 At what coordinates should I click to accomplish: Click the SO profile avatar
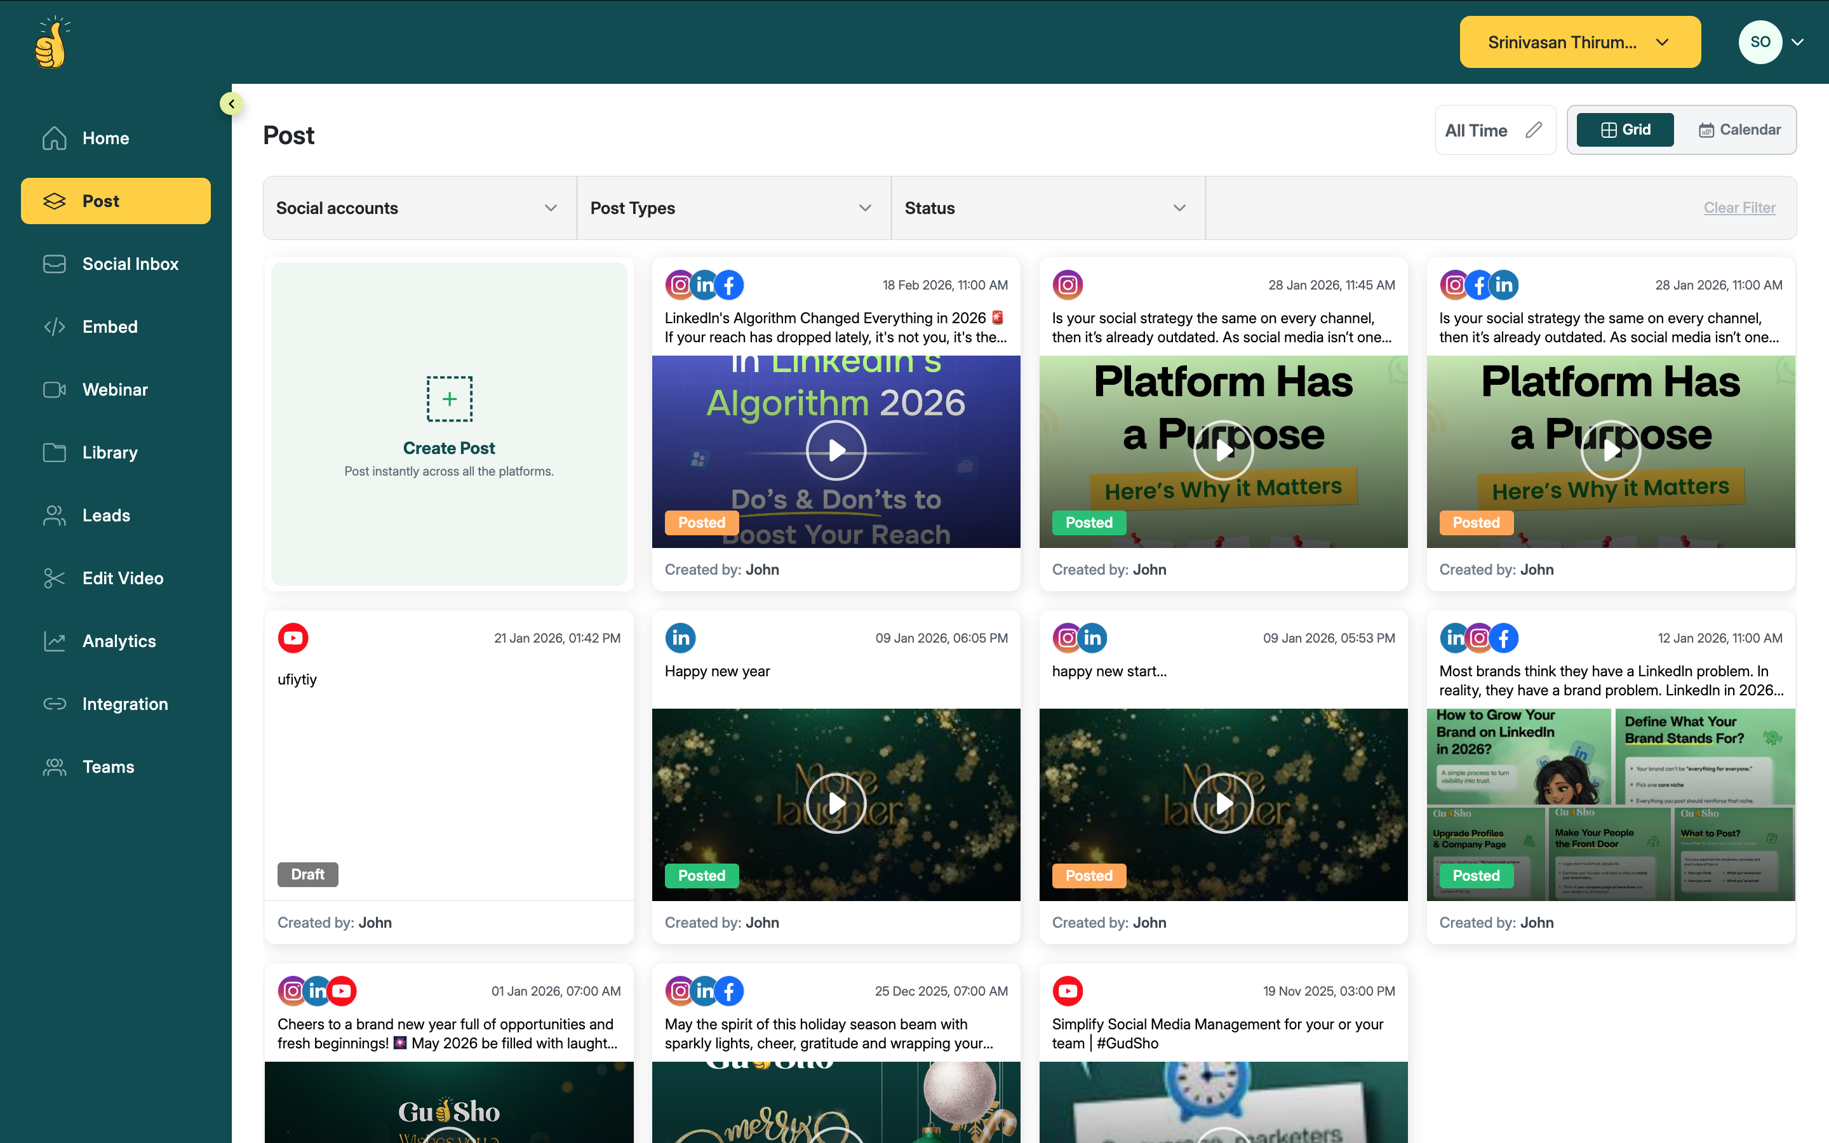1760,43
